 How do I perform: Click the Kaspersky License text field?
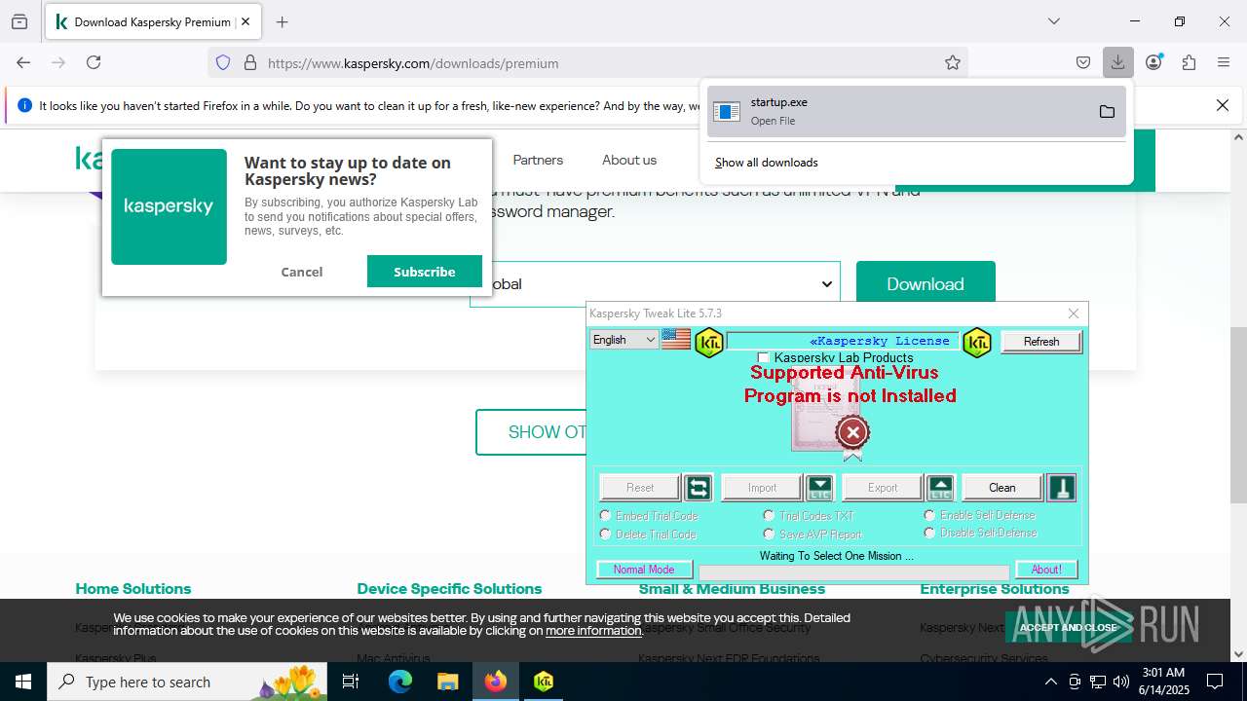coord(843,341)
